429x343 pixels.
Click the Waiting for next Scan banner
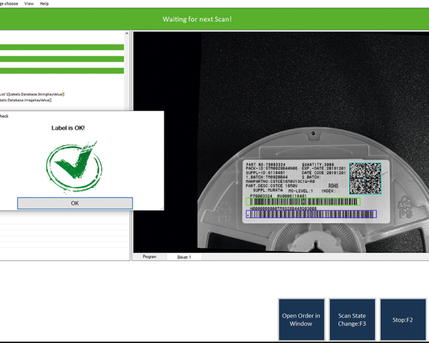197,19
